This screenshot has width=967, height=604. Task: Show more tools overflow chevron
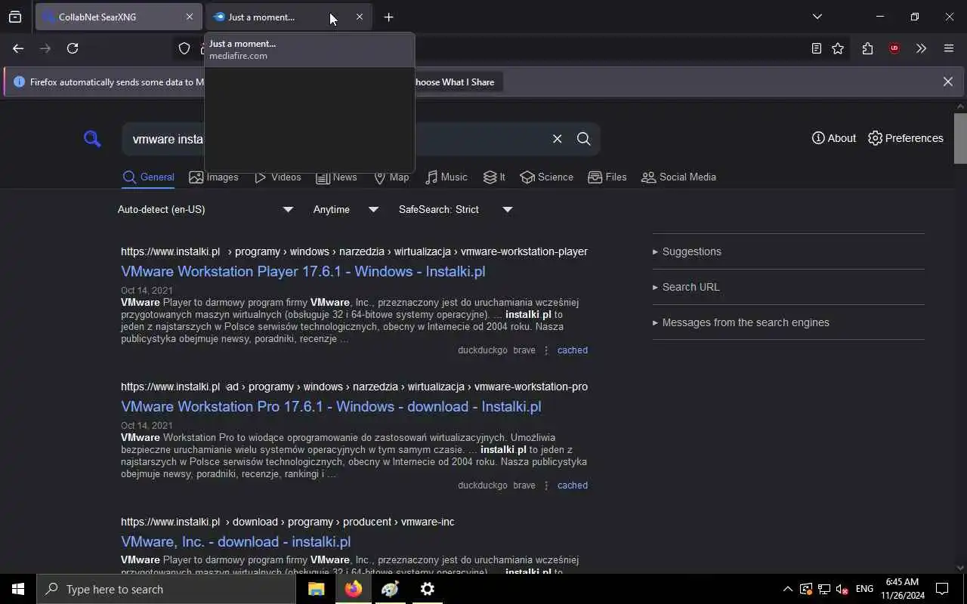[x=921, y=48]
